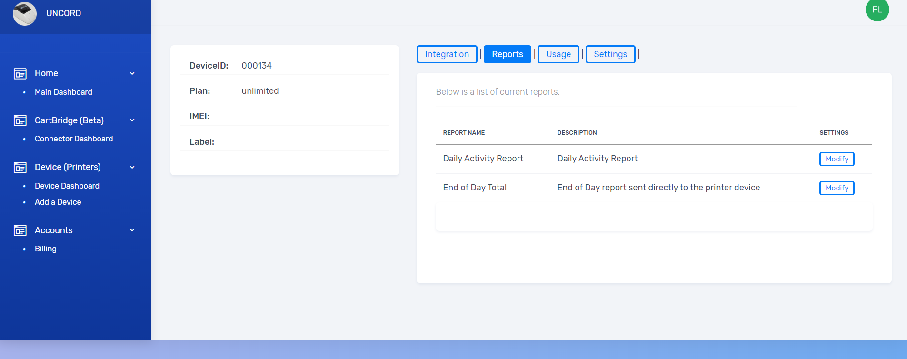Click the UNCORD brand name
907x359 pixels.
64,13
